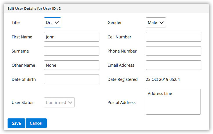
Task: Focus the Cell Number input field
Action: (x=173, y=37)
